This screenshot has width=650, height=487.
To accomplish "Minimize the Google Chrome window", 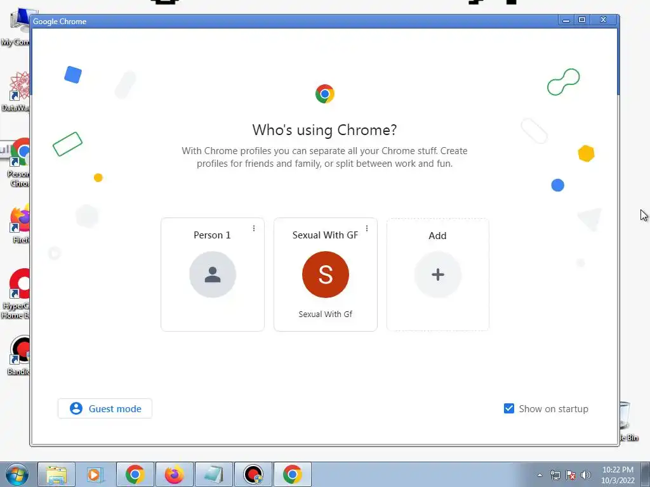I will 566,20.
